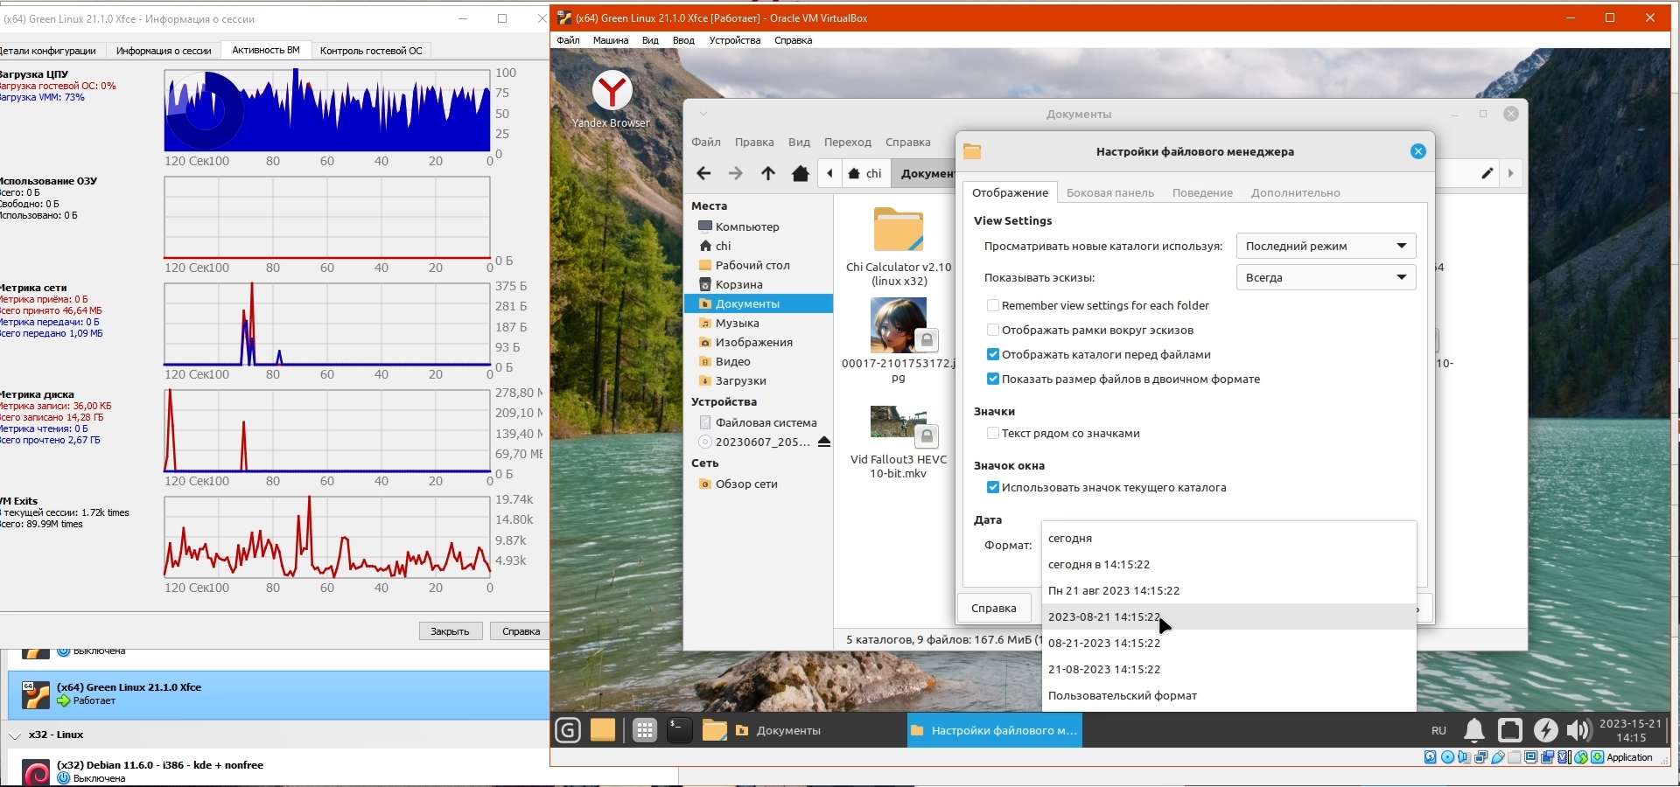Open the file manager launcher folder icon

(714, 730)
